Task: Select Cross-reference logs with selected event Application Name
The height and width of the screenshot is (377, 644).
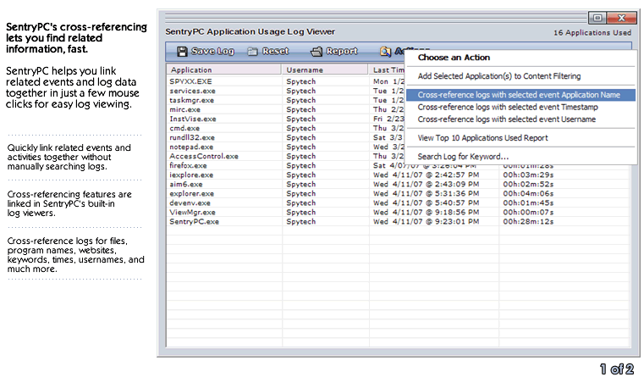Action: [x=520, y=95]
